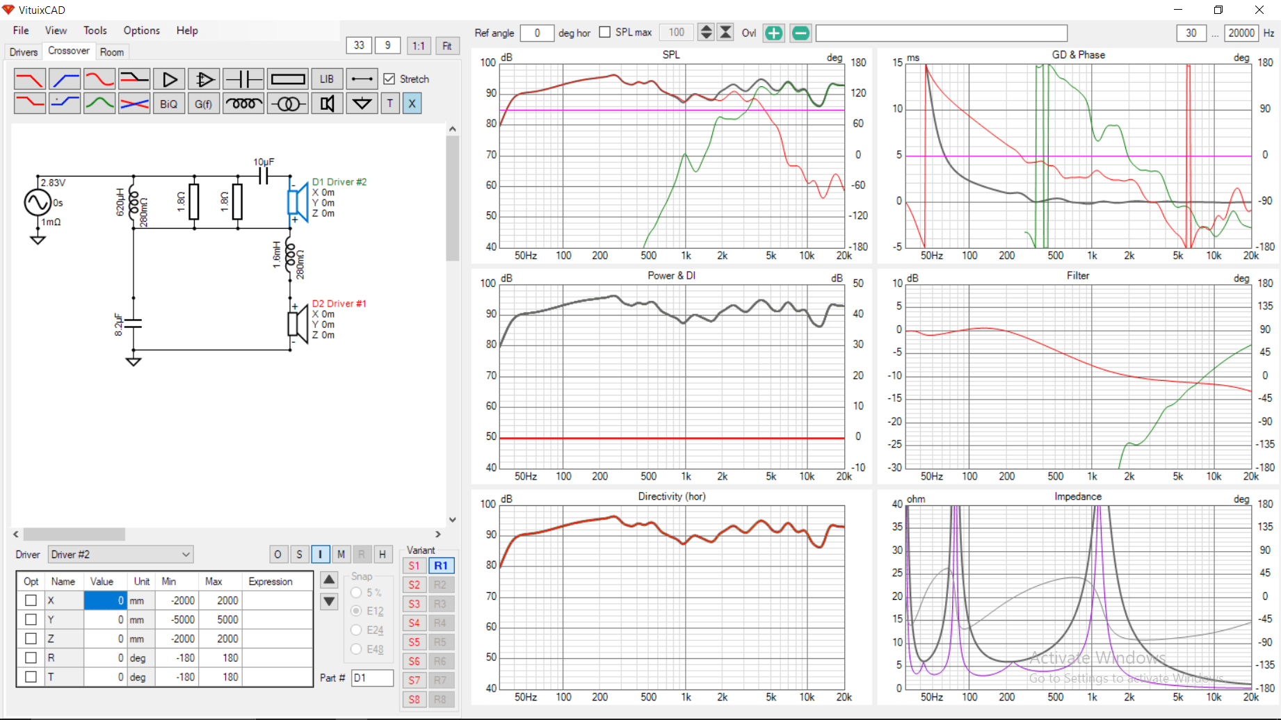Add an inductor coil component
This screenshot has height=720, width=1281.
[243, 104]
